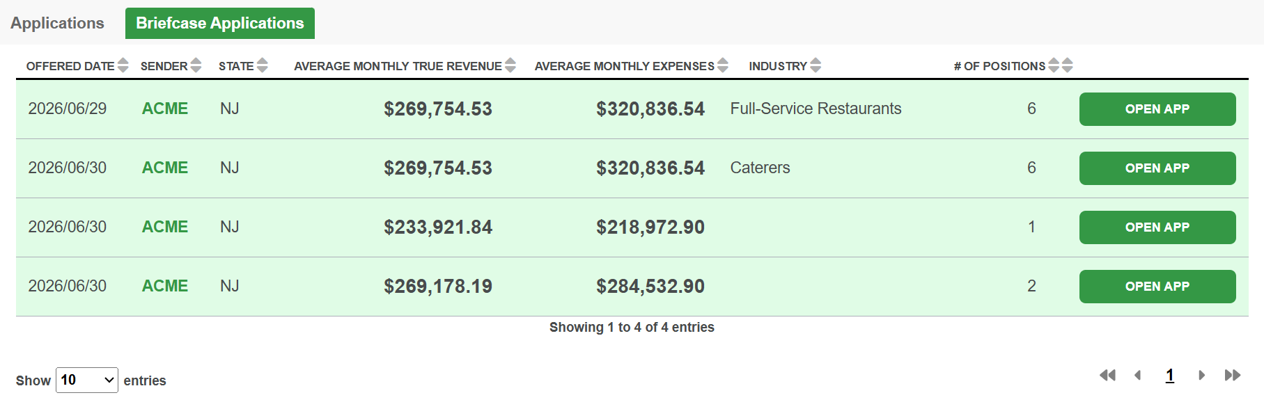Open app for the $269,178.19 revenue row
This screenshot has width=1264, height=409.
coord(1157,287)
